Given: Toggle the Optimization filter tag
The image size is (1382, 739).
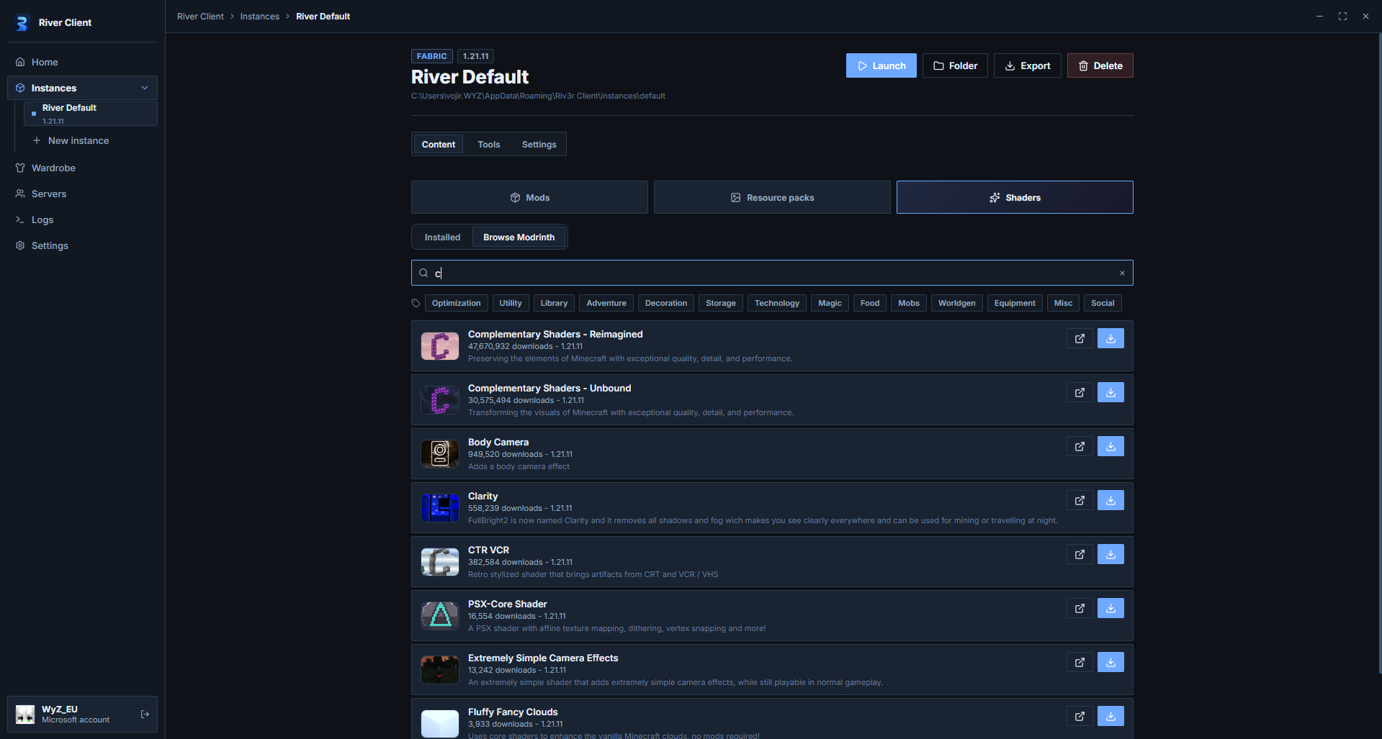Looking at the screenshot, I should pyautogui.click(x=457, y=303).
